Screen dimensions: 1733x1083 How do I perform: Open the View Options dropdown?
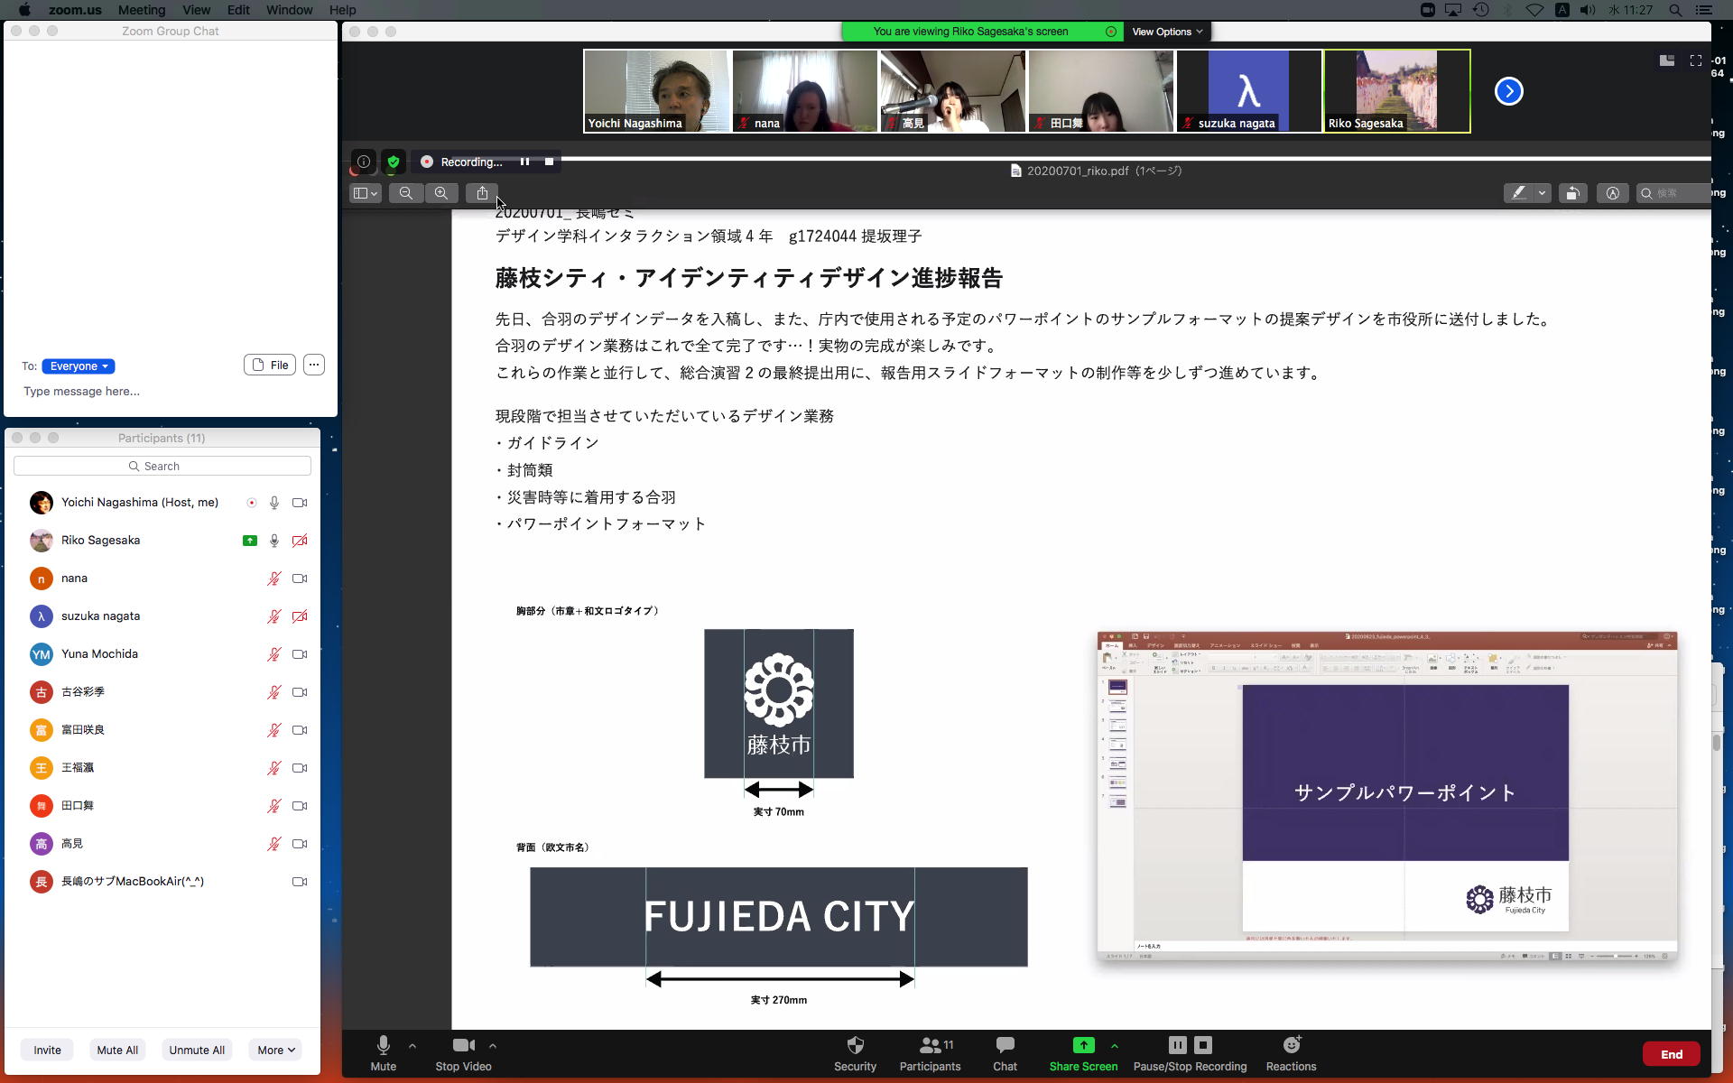(1167, 32)
